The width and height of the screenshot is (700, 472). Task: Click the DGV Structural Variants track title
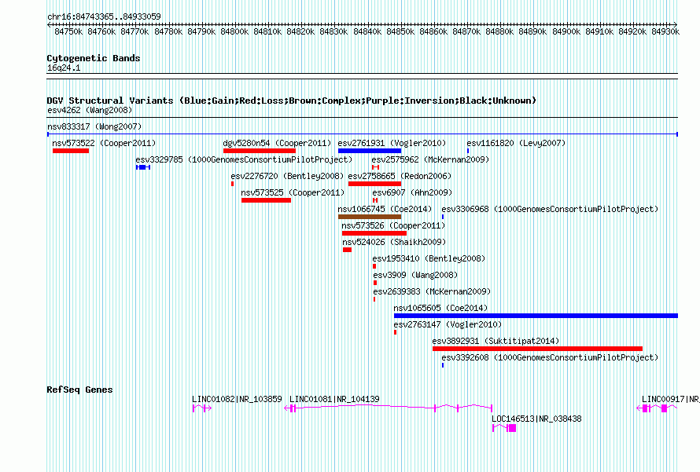tap(292, 101)
